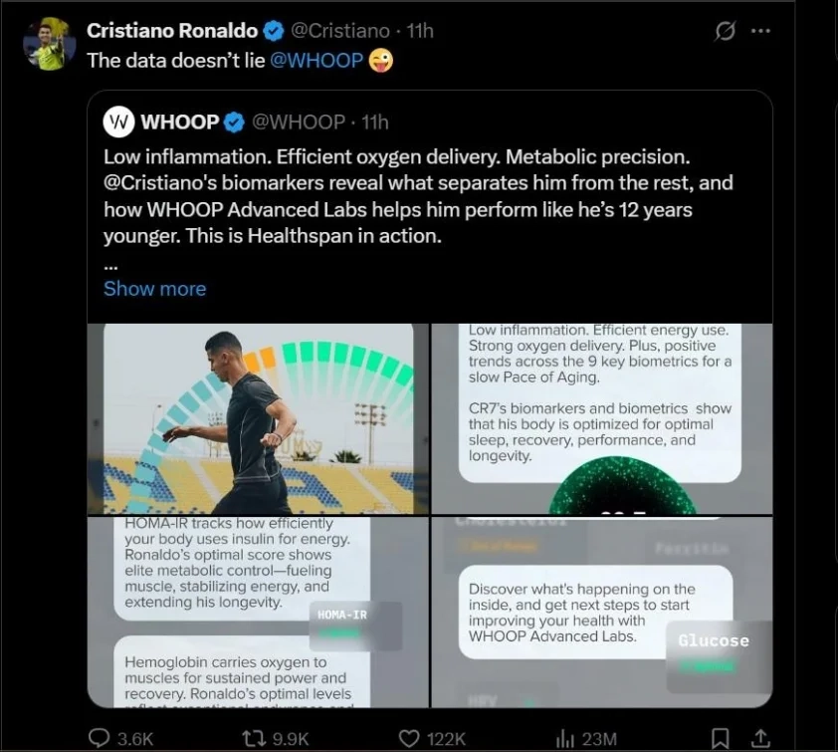Click the reply comment icon
Viewport: 838px width, 752px height.
pyautogui.click(x=100, y=738)
